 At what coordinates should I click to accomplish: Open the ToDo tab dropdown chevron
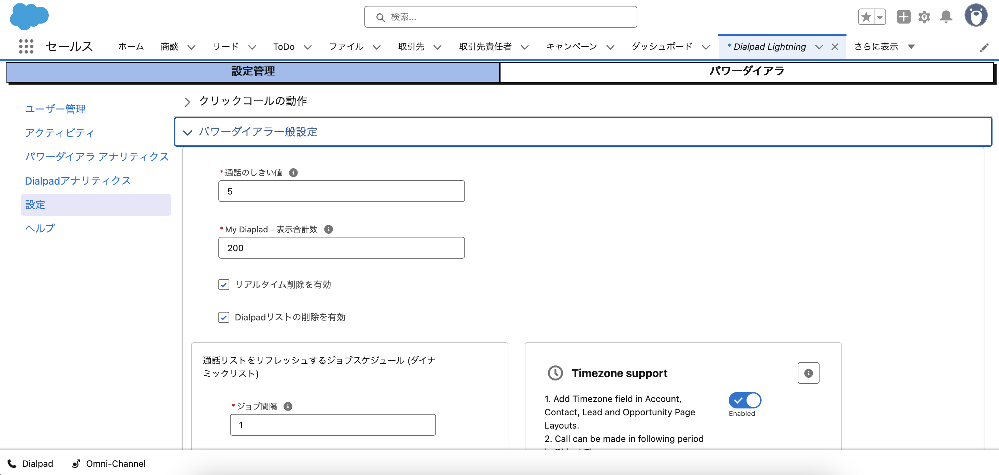(x=307, y=47)
